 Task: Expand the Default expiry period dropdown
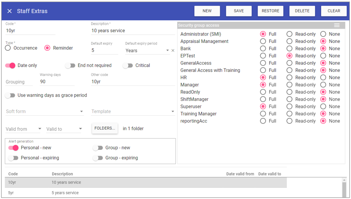(167, 50)
